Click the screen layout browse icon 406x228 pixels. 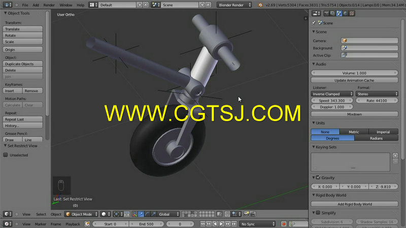click(x=93, y=5)
